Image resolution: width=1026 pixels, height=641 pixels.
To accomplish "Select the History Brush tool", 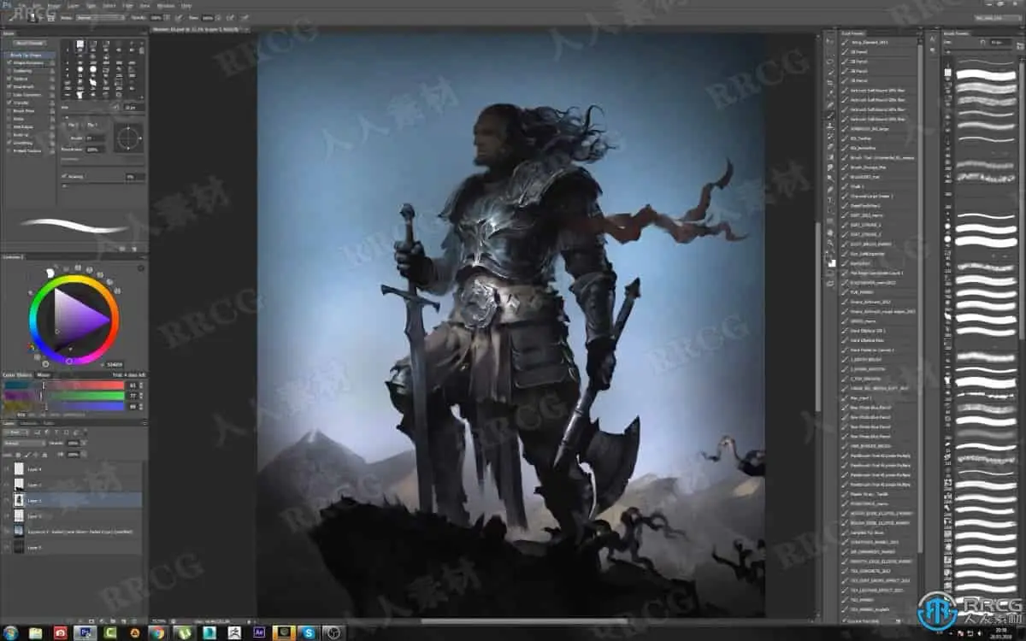I will 830,136.
